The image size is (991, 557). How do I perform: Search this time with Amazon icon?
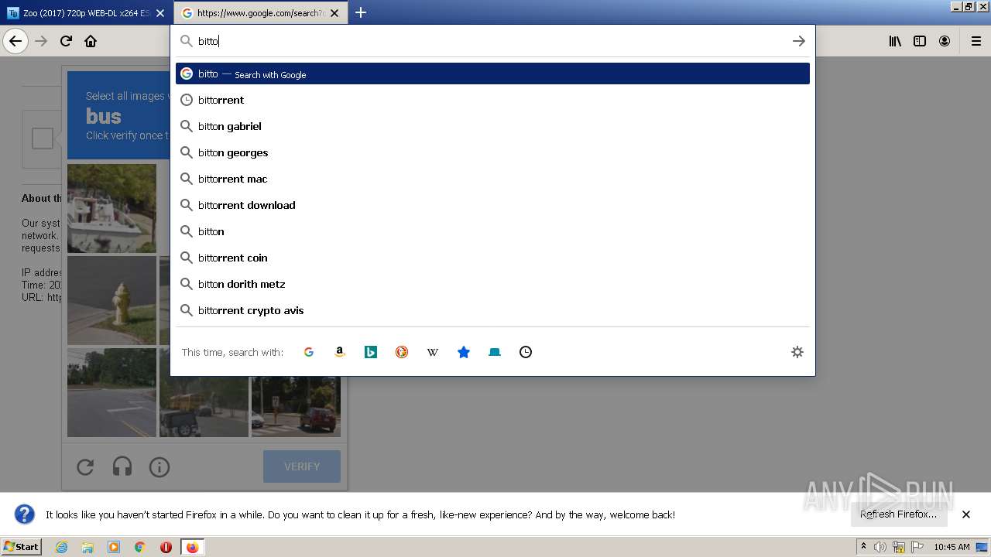pyautogui.click(x=340, y=352)
